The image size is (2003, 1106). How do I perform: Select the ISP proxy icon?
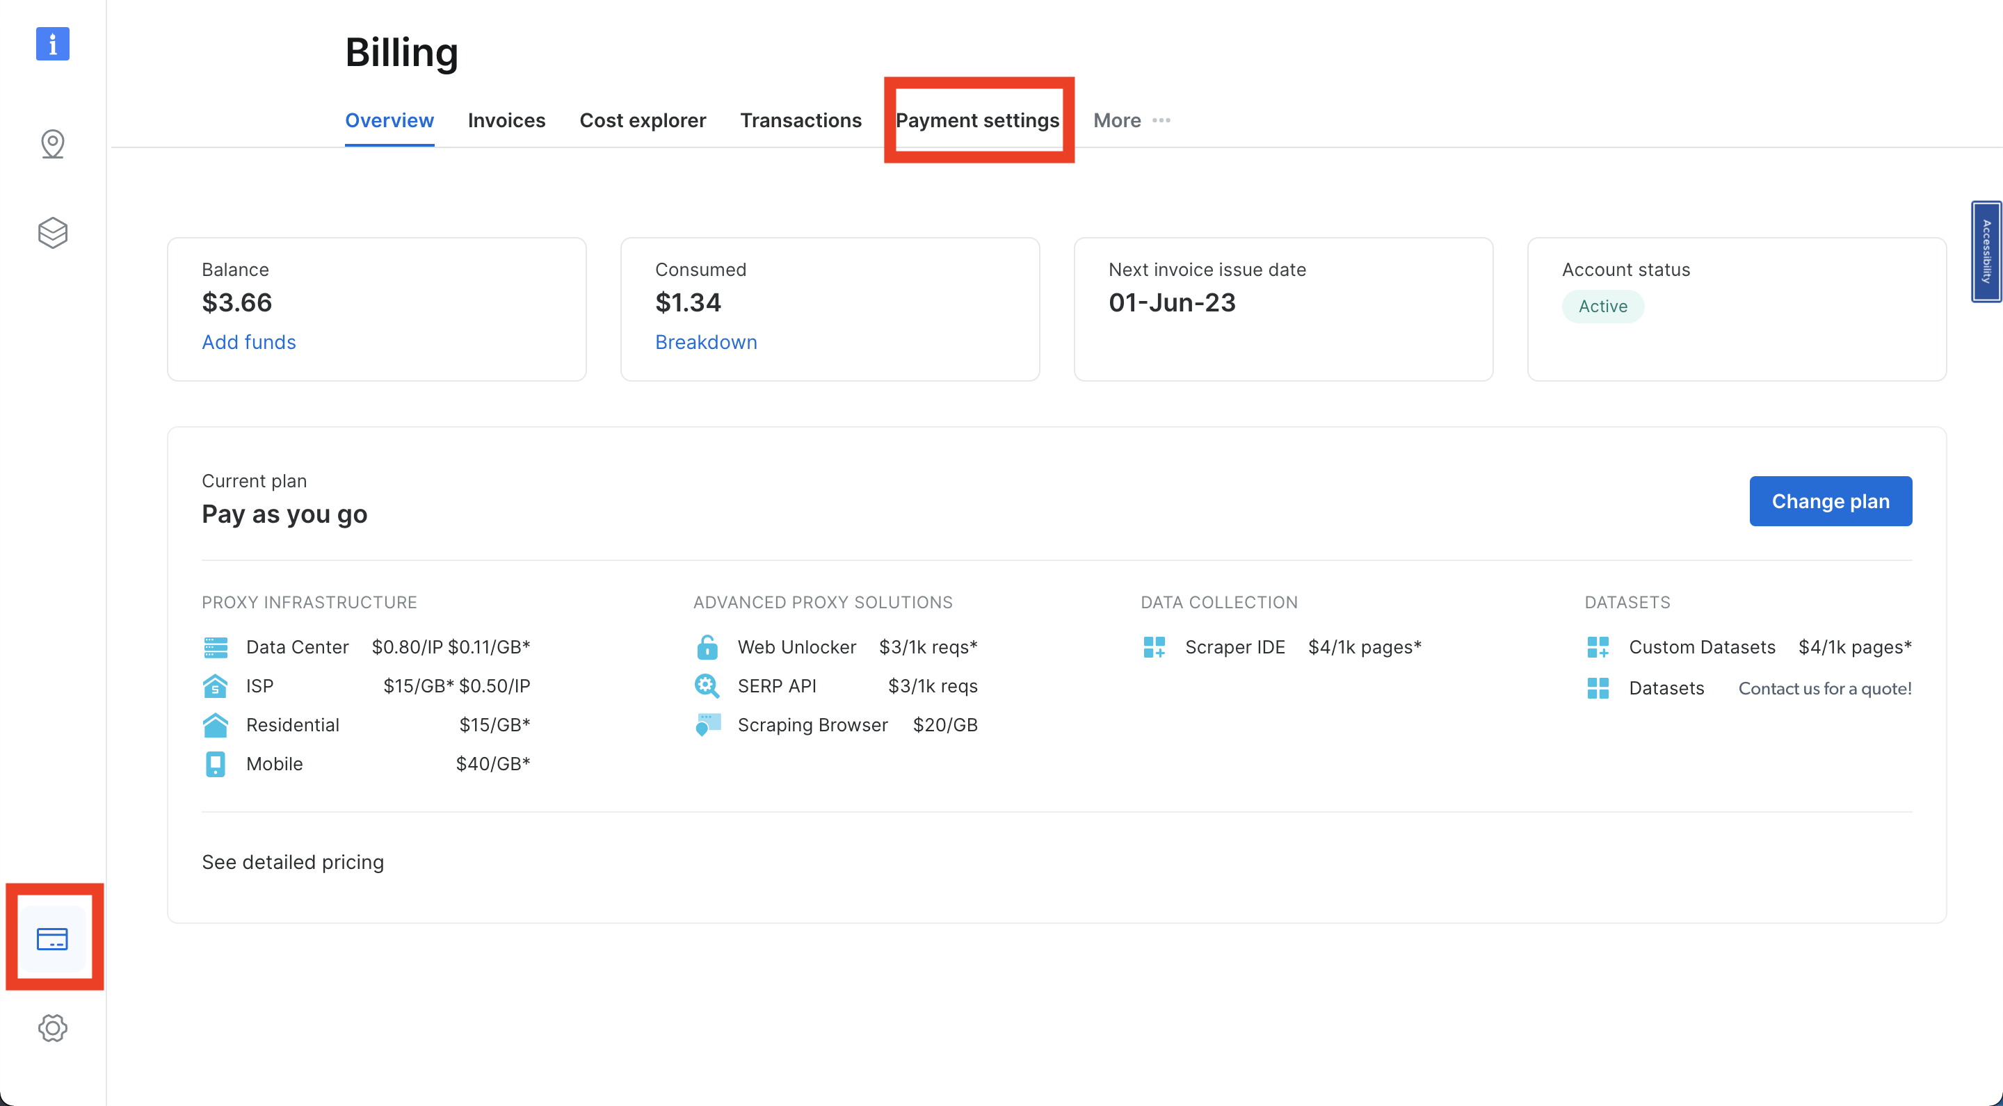tap(216, 685)
